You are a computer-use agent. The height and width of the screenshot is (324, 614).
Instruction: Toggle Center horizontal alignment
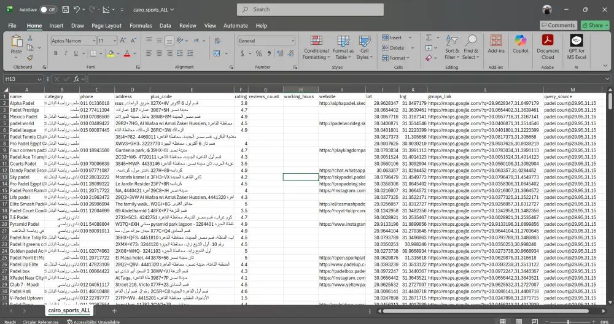(159, 53)
